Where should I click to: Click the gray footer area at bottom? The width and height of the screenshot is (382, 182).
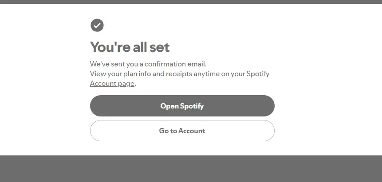[x=191, y=169]
